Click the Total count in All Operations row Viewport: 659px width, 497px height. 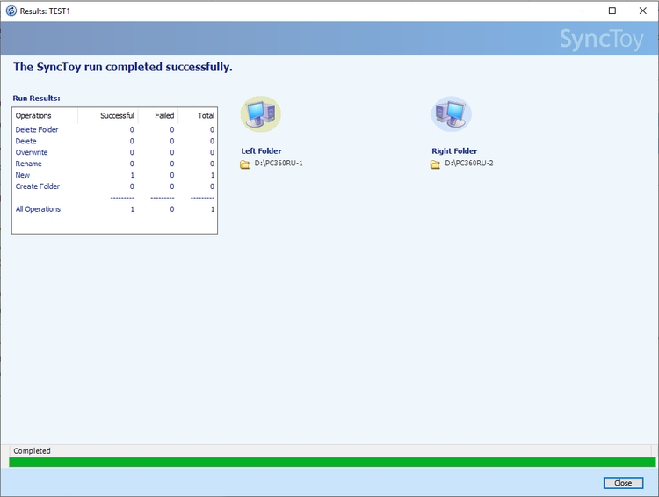pos(213,209)
